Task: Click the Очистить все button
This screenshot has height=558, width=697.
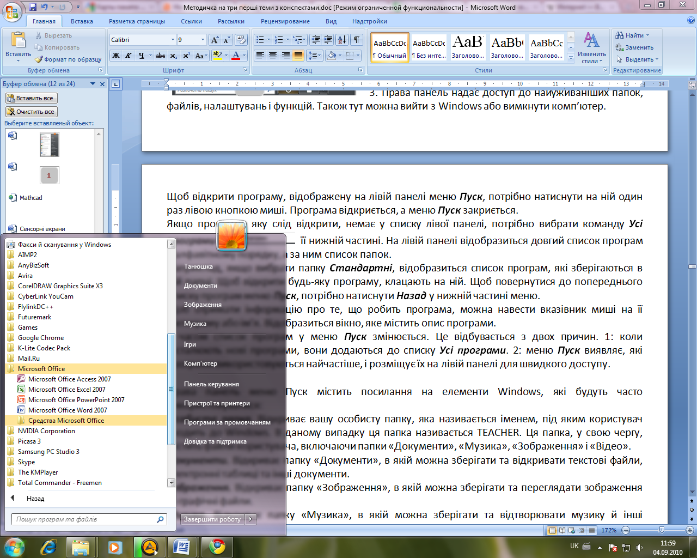Action: click(x=31, y=112)
